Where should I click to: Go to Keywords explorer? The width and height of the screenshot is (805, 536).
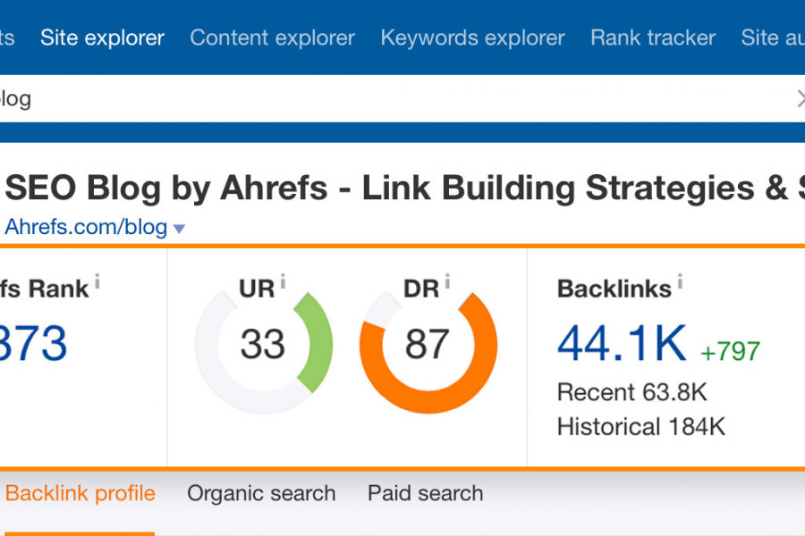[472, 38]
